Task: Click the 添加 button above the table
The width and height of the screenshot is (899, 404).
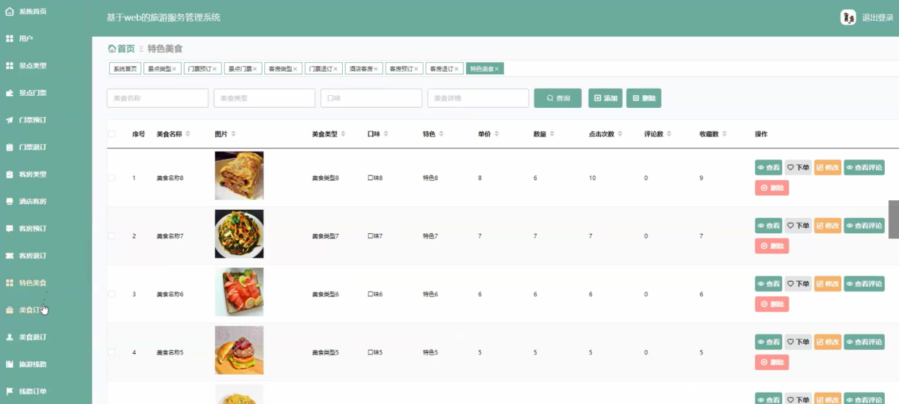Action: coord(605,98)
